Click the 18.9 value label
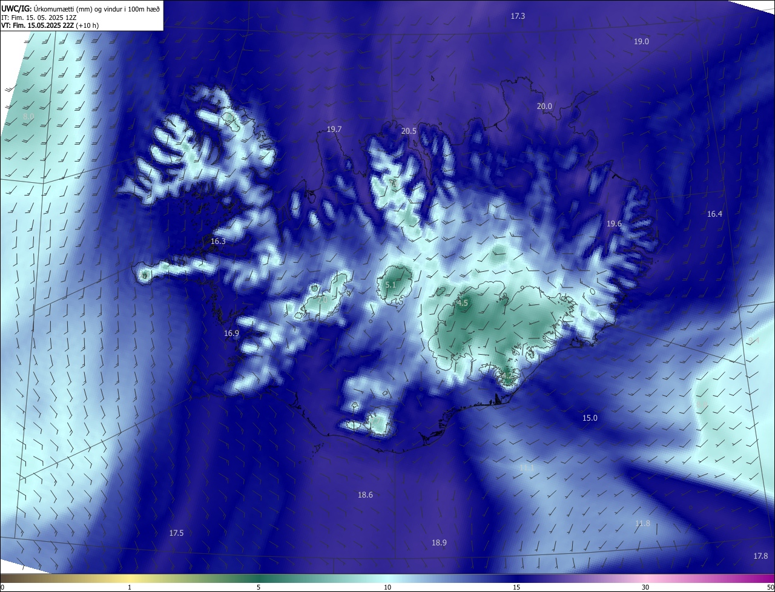775x592 pixels. click(439, 543)
